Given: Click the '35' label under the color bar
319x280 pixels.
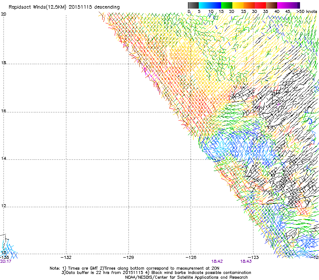Looking at the screenshot, I should point(266,12).
